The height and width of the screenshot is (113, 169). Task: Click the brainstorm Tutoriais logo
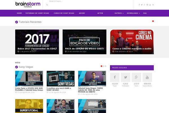coord(28,5)
